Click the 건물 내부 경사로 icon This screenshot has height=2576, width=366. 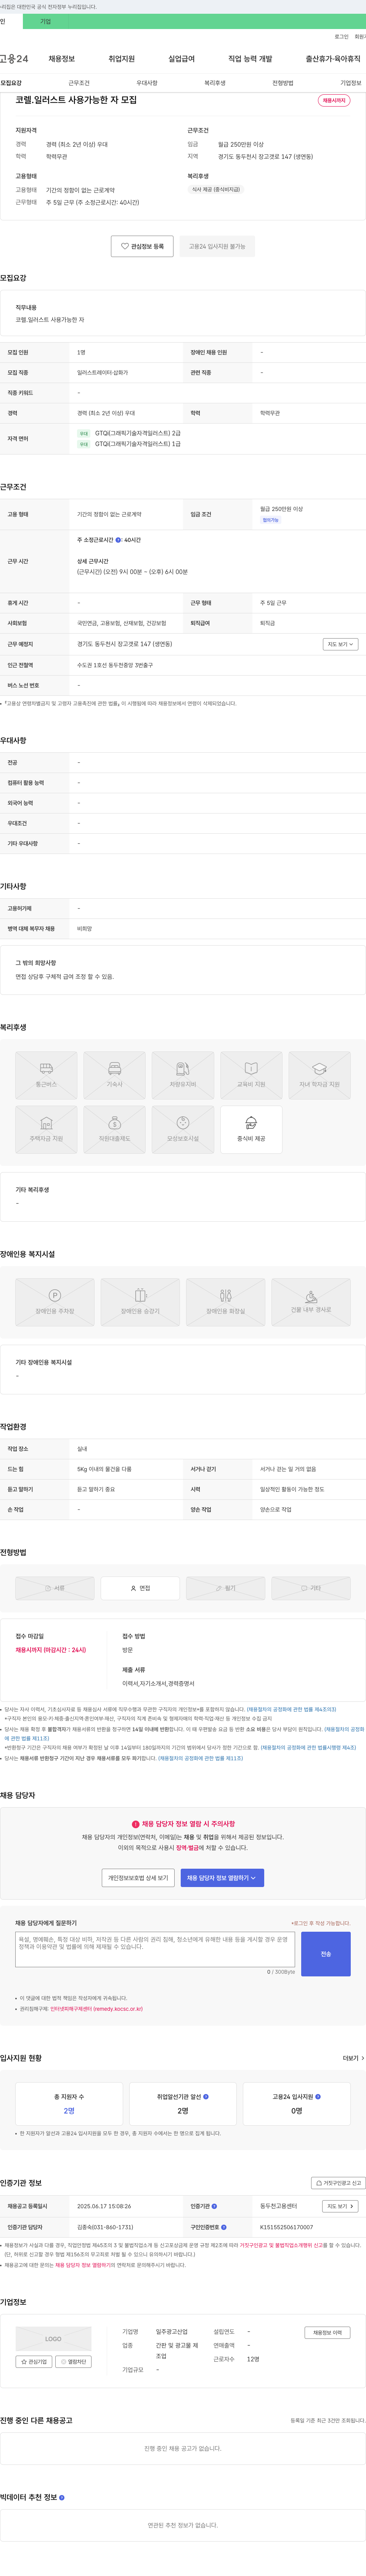point(311,1302)
